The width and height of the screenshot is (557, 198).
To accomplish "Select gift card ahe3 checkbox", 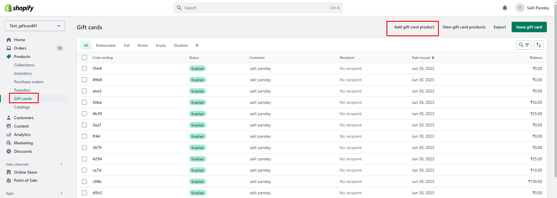I will pos(84,91).
